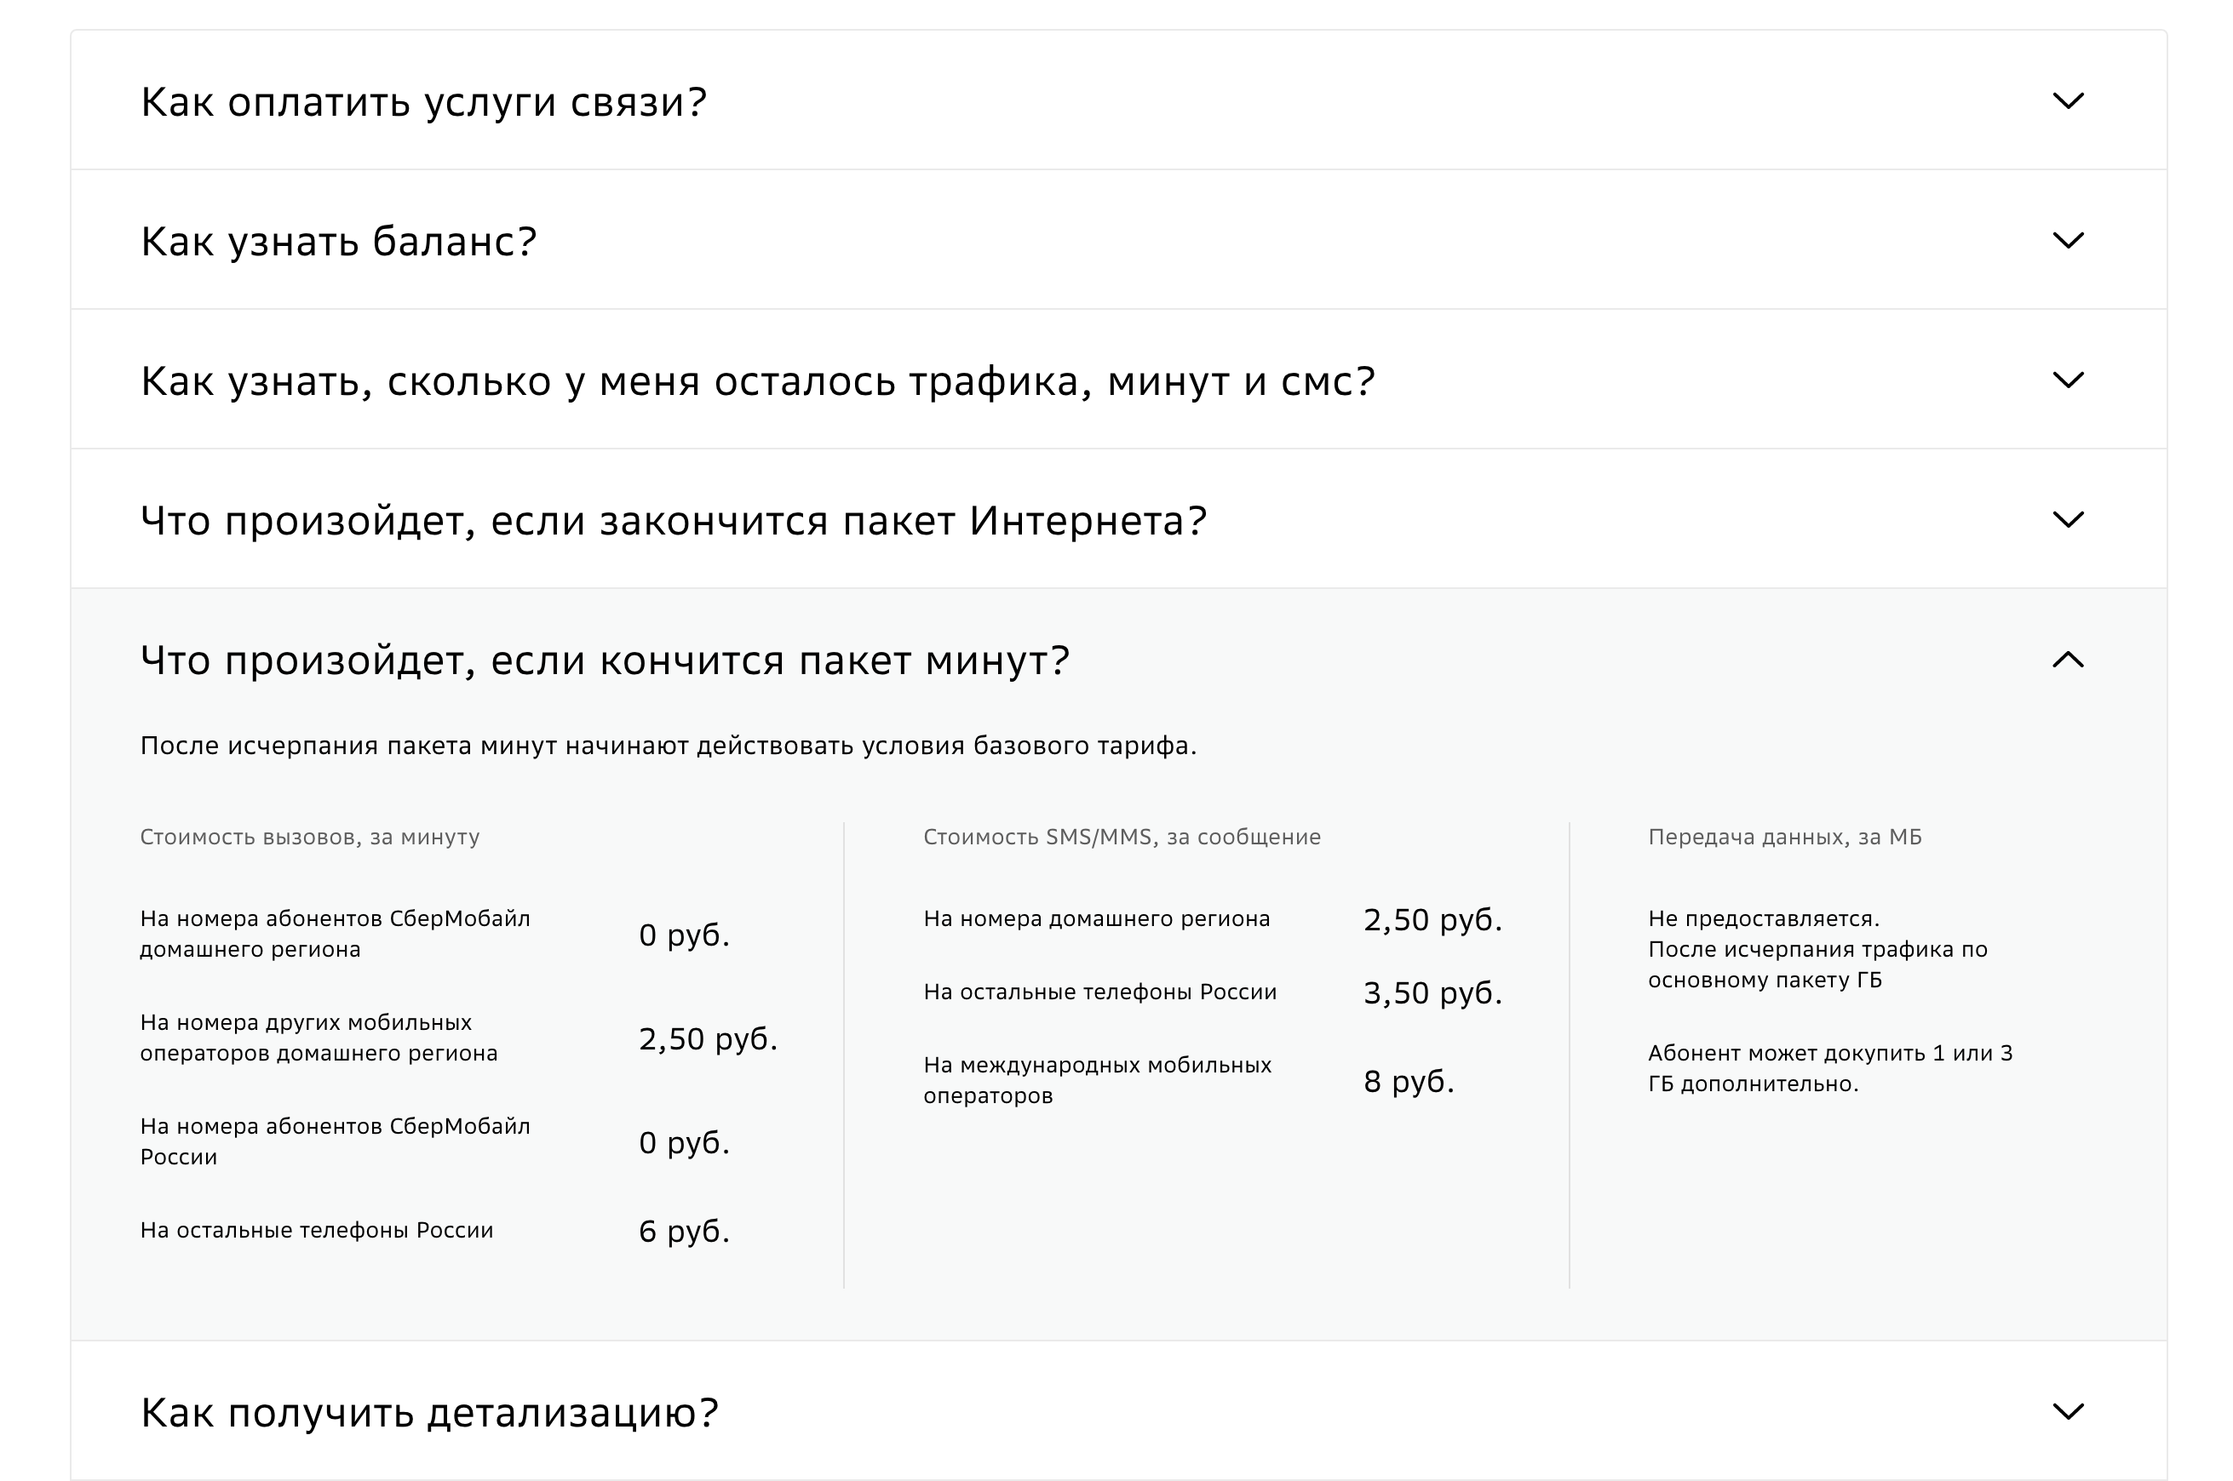Click the down arrow beside "Как узнать баланс?"
2233x1481 pixels.
(x=2069, y=239)
